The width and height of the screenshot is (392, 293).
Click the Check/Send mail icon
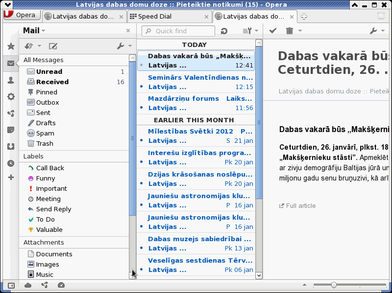tap(29, 46)
